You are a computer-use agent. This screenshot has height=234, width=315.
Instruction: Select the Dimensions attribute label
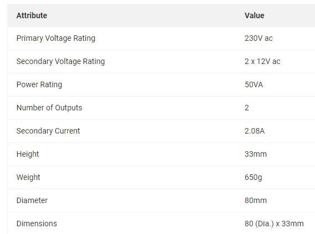(37, 224)
